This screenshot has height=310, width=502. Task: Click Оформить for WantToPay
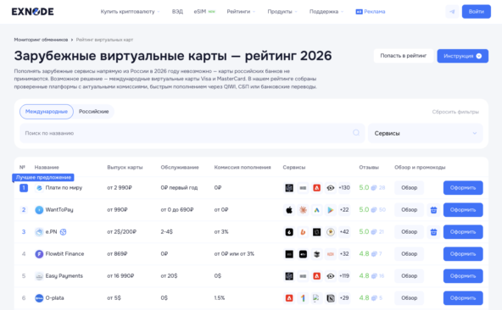463,210
